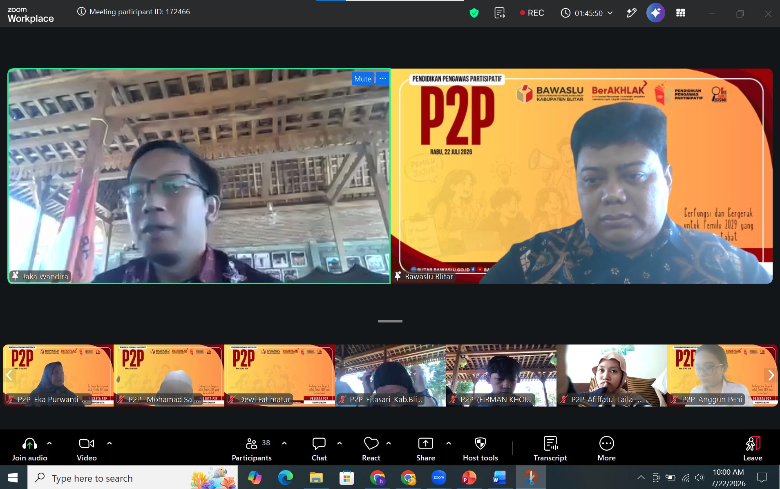Open PowerPoint from taskbar

tap(469, 478)
